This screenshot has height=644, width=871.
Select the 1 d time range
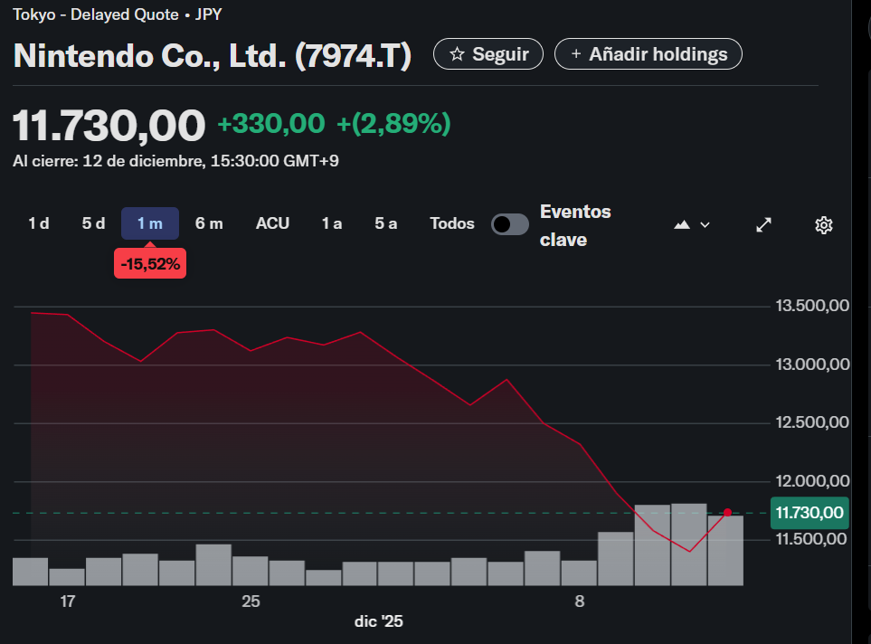39,223
